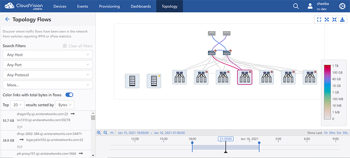
Task: Show last 30s on timeline
Action: [345, 133]
